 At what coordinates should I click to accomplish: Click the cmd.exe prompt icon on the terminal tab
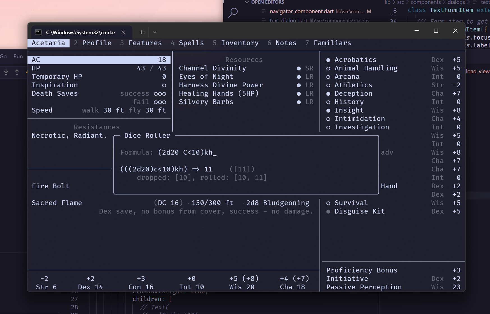pos(38,32)
